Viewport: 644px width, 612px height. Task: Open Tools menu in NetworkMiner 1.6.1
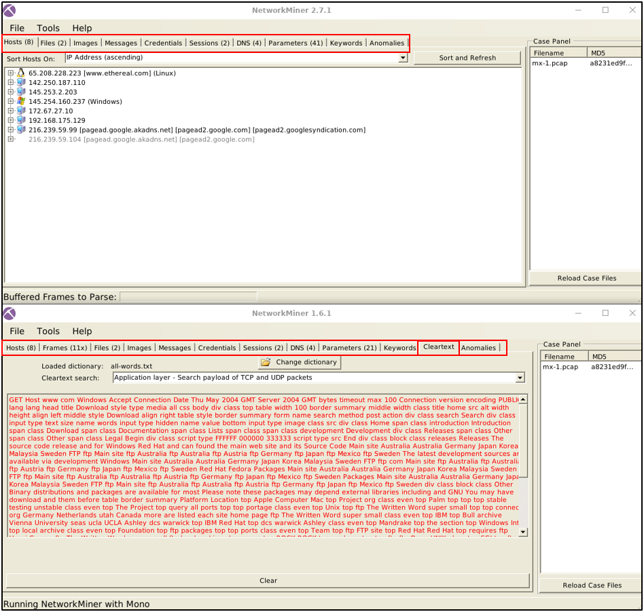click(48, 331)
